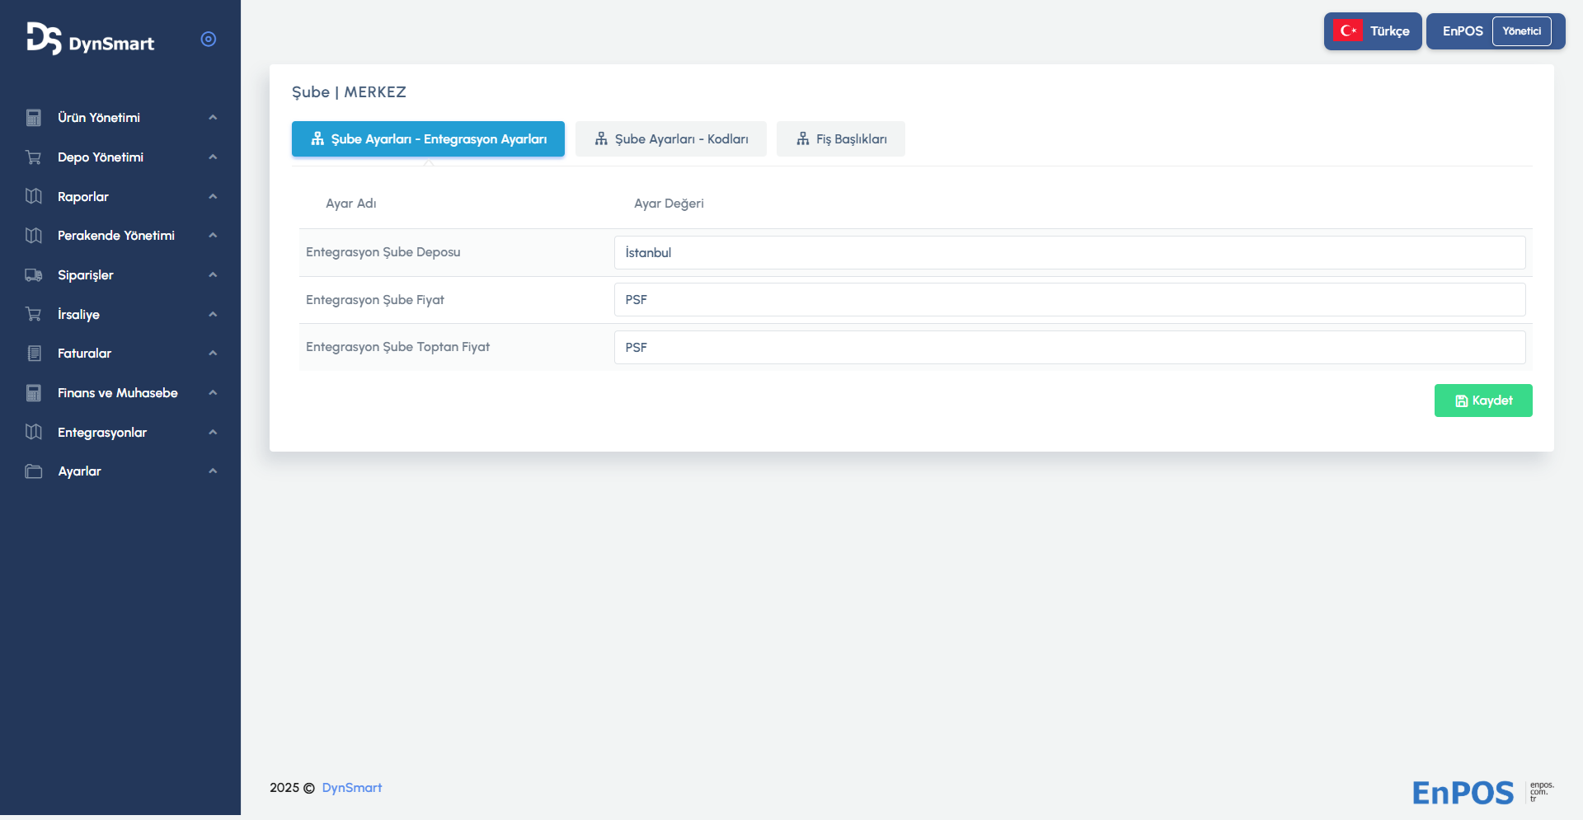Select Şube Ayarları - Entegrasyon Ayarları tab
The height and width of the screenshot is (820, 1583).
(x=428, y=139)
